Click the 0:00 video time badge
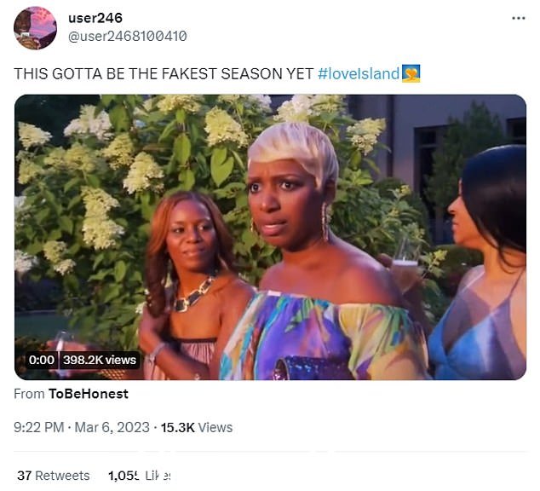The image size is (540, 491). pyautogui.click(x=42, y=360)
